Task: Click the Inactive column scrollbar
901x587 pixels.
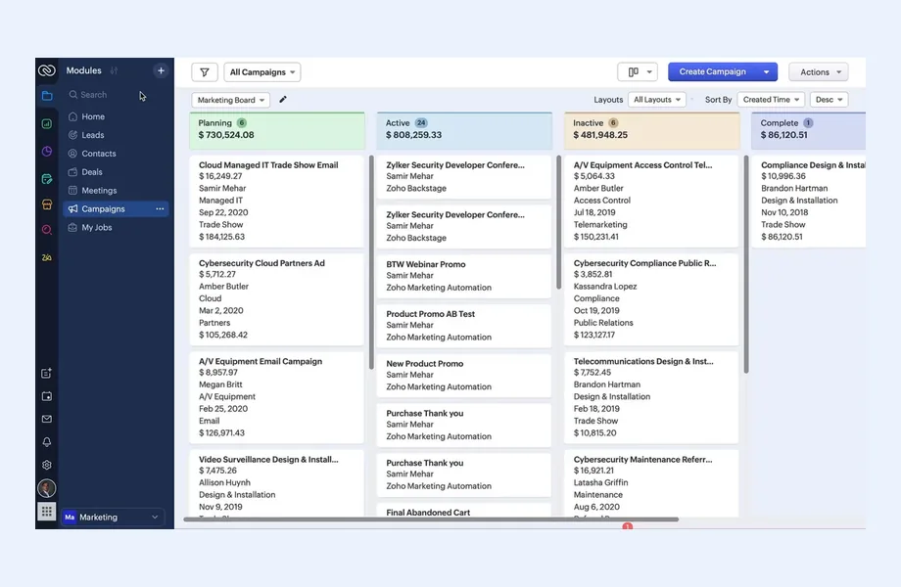Action: tap(746, 264)
